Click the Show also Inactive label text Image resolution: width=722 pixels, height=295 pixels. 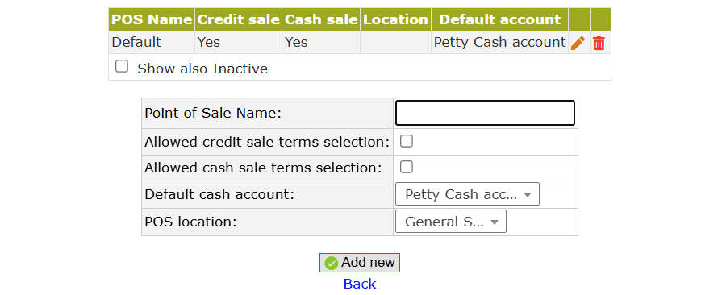click(x=202, y=69)
